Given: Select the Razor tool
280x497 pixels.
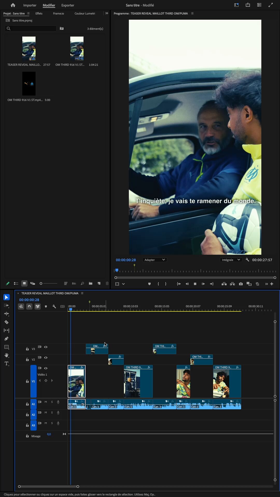Looking at the screenshot, I should click(x=6, y=322).
